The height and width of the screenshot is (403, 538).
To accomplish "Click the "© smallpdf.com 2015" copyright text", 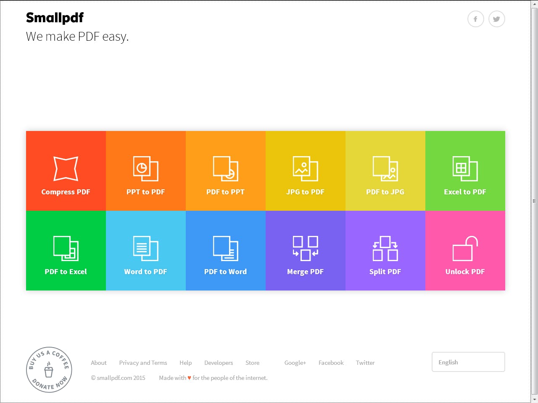I will click(118, 378).
